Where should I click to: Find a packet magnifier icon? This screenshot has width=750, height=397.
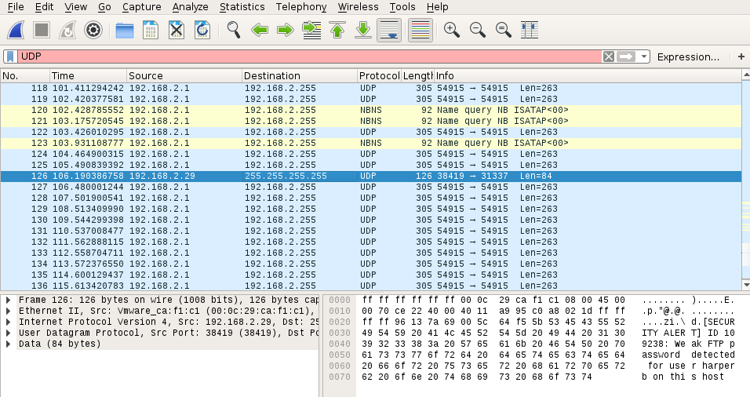click(x=234, y=30)
